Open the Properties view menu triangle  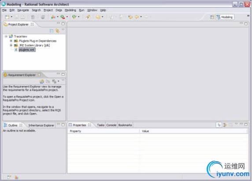pyautogui.click(x=236, y=124)
